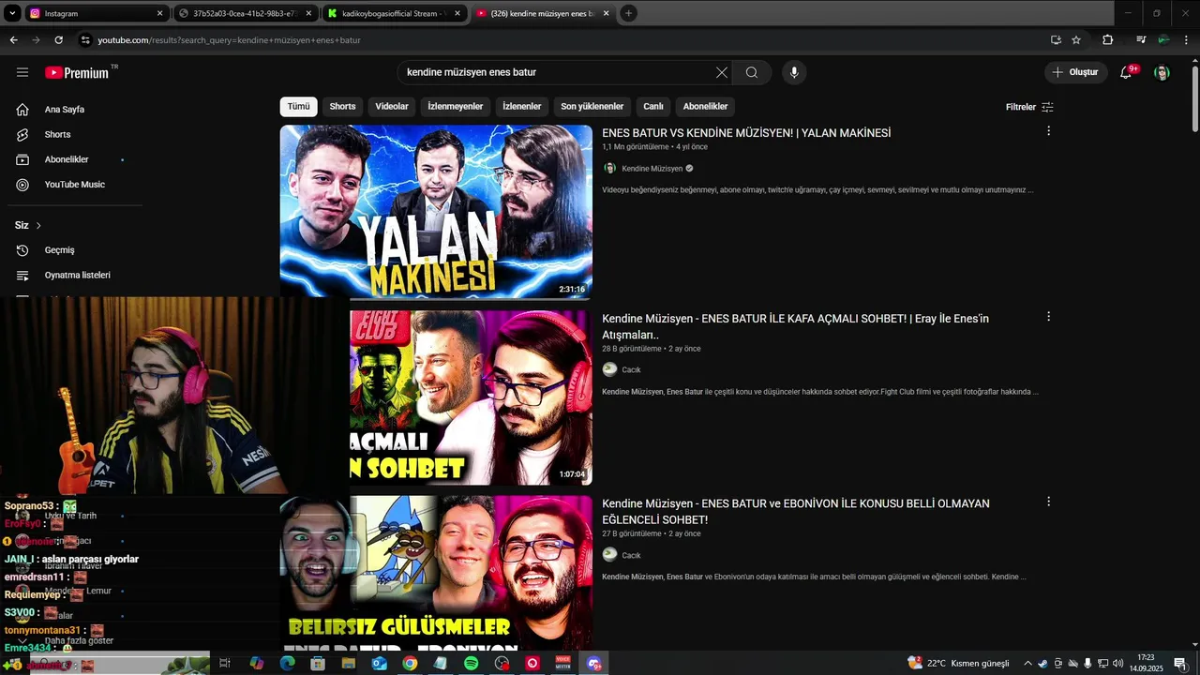The height and width of the screenshot is (675, 1200).
Task: Select the Tümü filter chip
Action: [x=298, y=107]
